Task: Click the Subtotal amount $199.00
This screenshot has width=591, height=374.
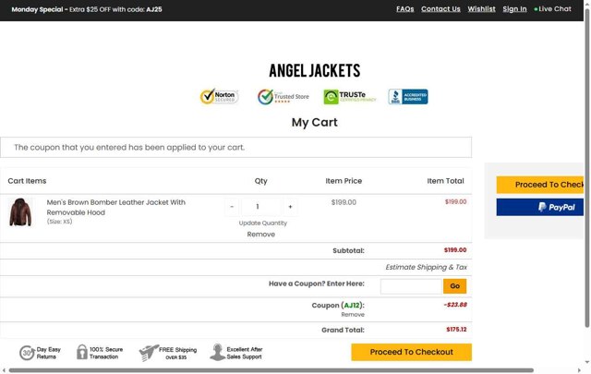Action: [455, 250]
